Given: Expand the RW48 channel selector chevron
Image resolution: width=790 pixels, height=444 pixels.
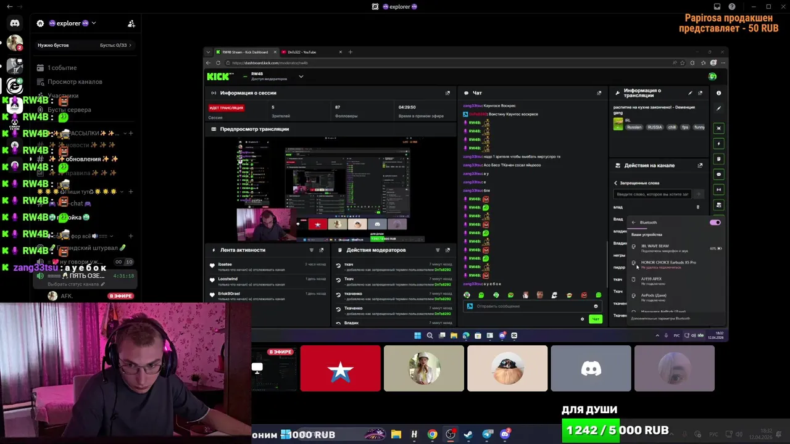Looking at the screenshot, I should pyautogui.click(x=301, y=76).
